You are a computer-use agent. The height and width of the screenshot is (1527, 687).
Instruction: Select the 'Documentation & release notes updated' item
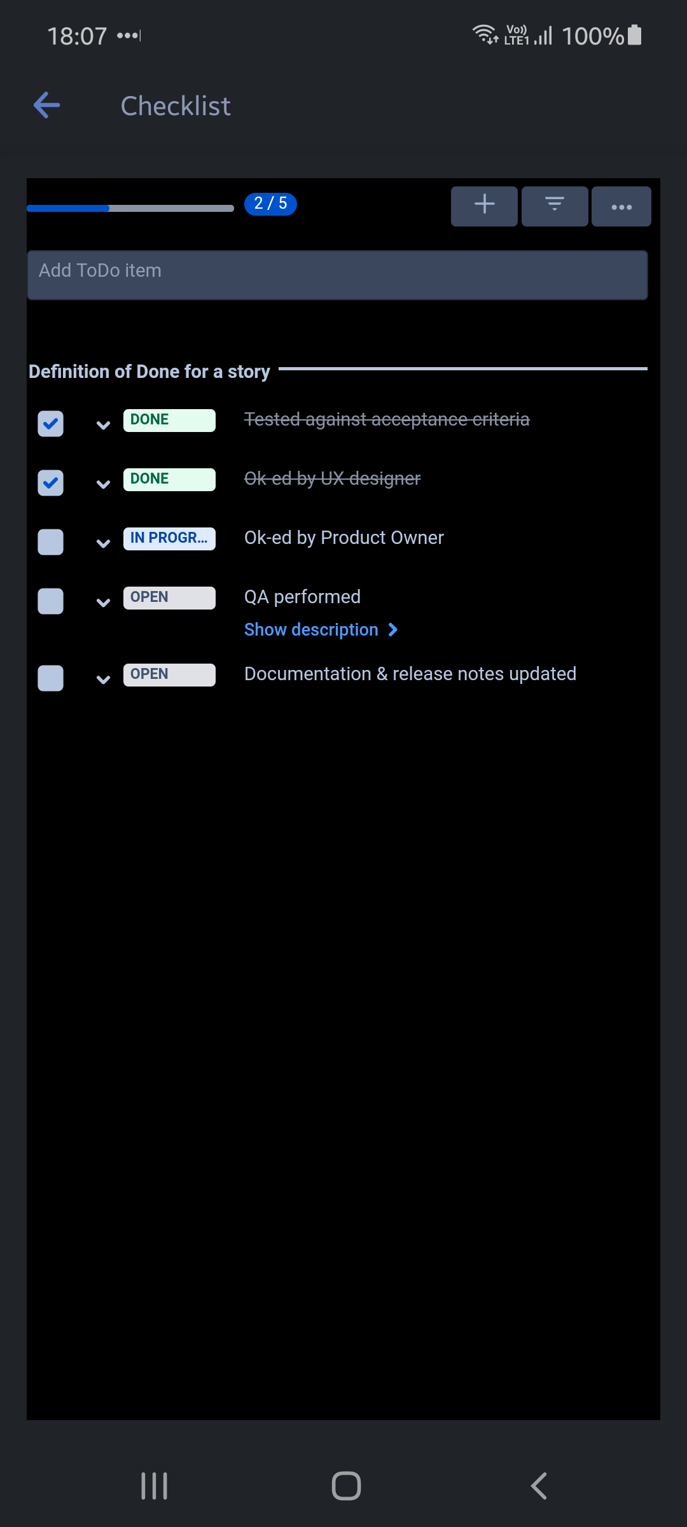[410, 674]
